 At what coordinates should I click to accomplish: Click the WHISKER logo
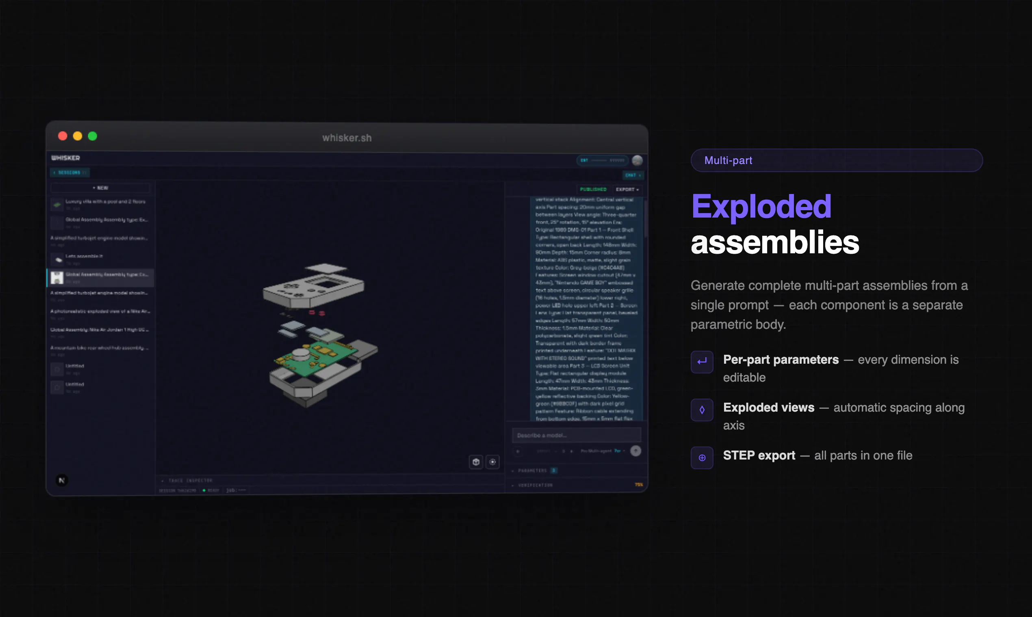pyautogui.click(x=66, y=158)
